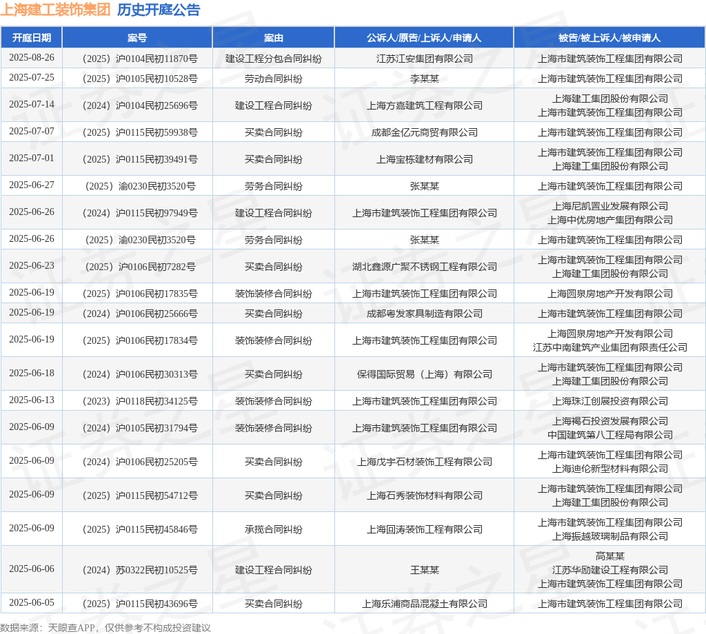Click defendant 上海振越玻璃制品有限公司
The width and height of the screenshot is (706, 634).
click(609, 536)
